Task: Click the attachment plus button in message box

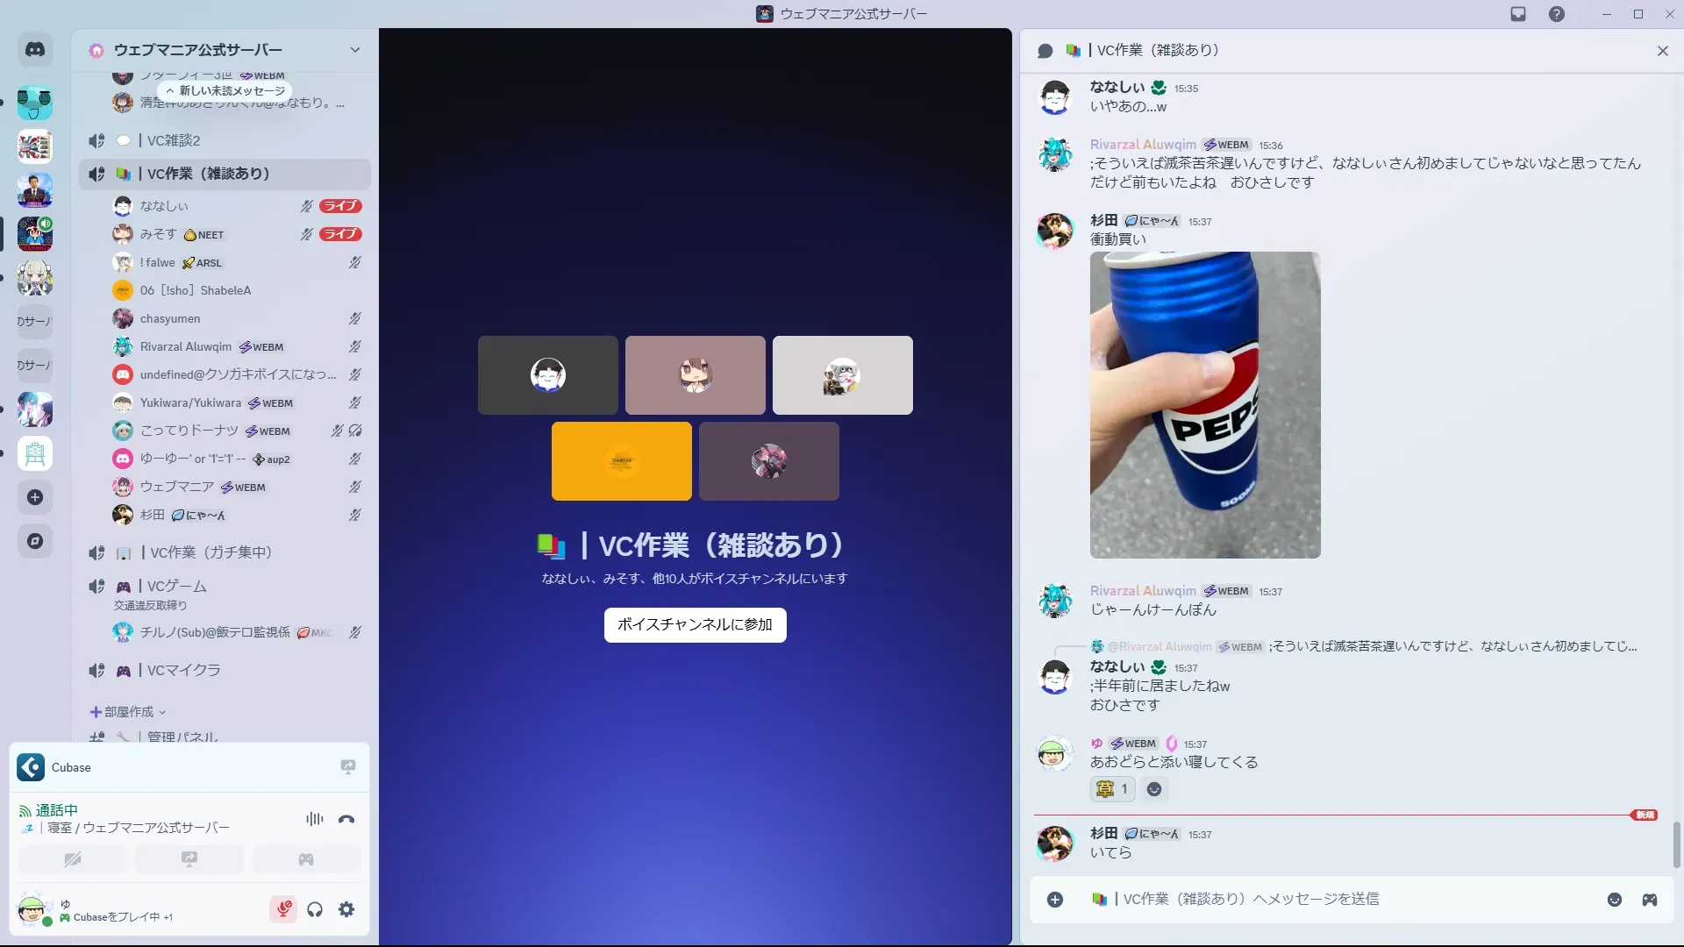Action: [x=1055, y=900]
